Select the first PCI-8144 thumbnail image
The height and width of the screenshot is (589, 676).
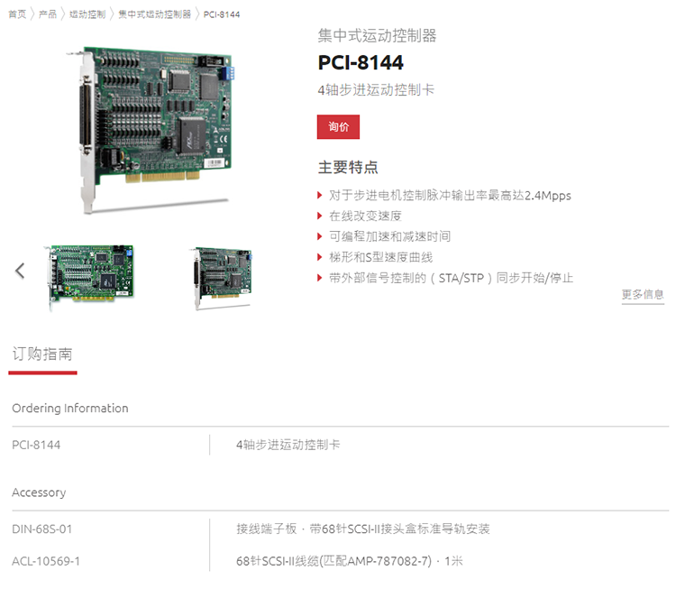coord(91,276)
